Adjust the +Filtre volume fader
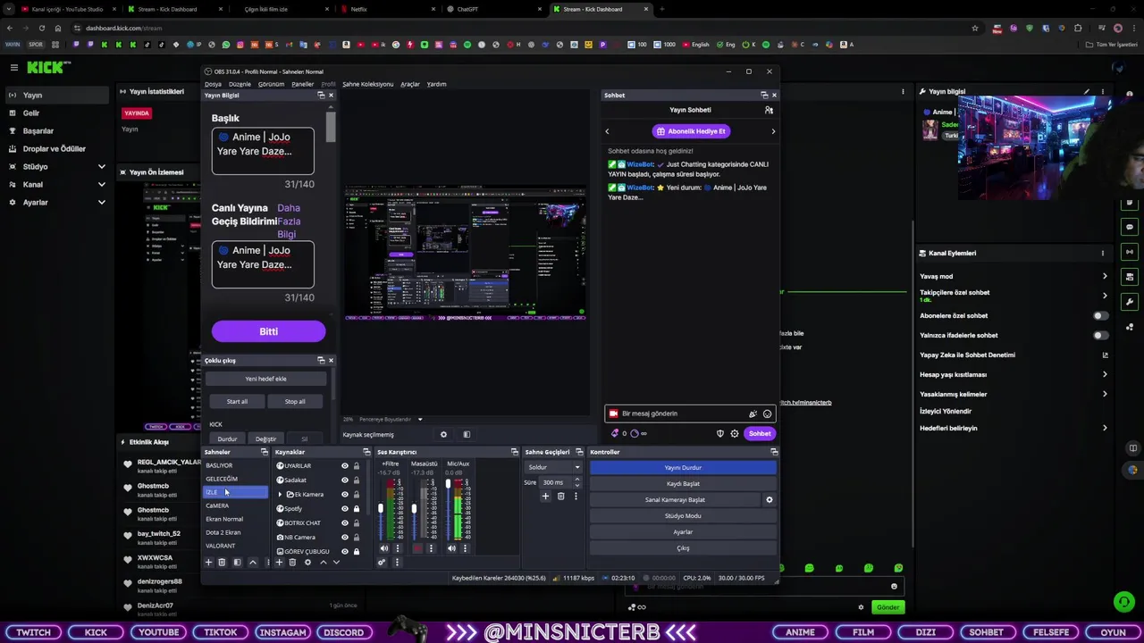Viewport: 1144px width, 643px height. click(x=381, y=510)
